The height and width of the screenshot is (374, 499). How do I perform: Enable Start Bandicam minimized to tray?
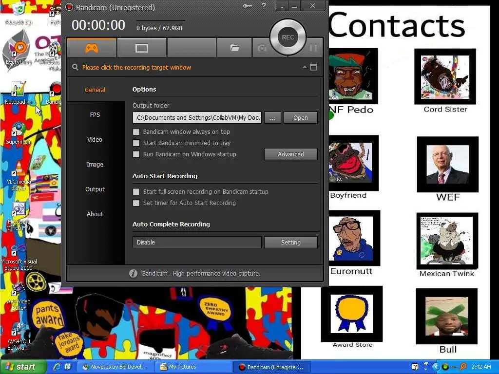point(136,143)
